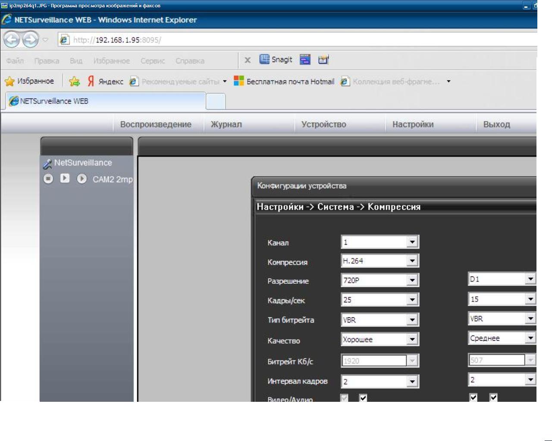Open the Качество dropdown showing Хорошее
Viewport: 552px width, 441px height.
click(412, 339)
